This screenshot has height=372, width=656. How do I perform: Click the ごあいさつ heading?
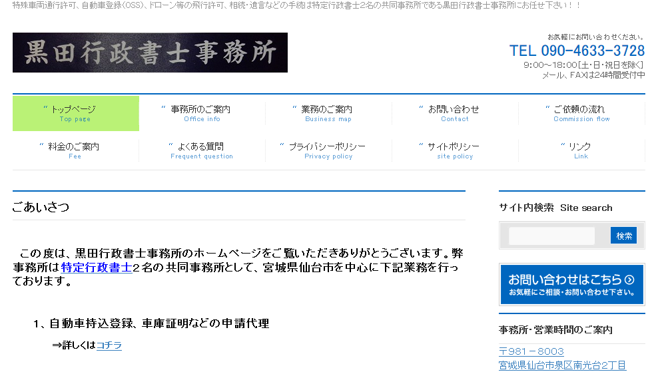click(41, 207)
